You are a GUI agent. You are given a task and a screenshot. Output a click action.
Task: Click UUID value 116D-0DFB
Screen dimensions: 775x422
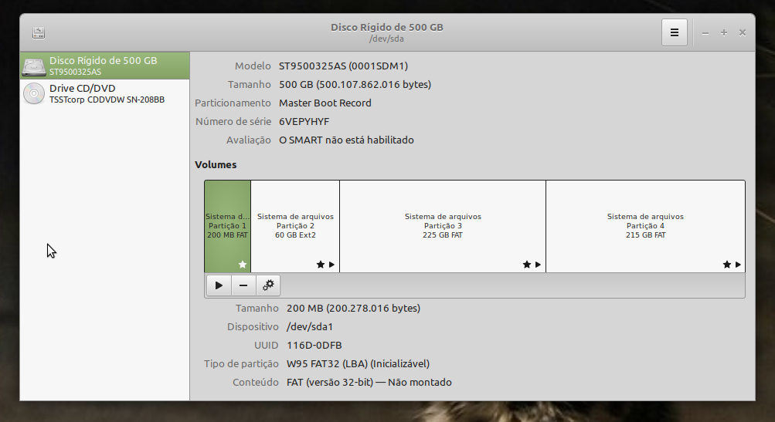(314, 346)
